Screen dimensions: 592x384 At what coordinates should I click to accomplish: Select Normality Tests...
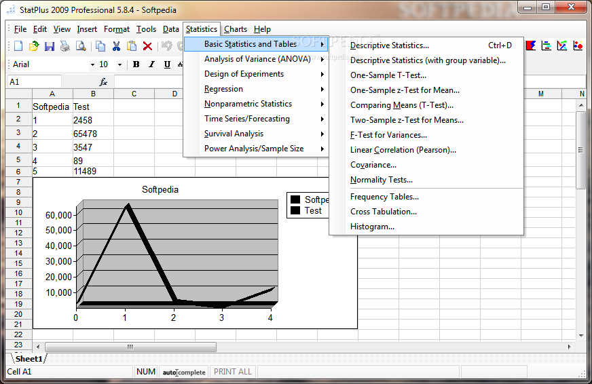point(426,180)
